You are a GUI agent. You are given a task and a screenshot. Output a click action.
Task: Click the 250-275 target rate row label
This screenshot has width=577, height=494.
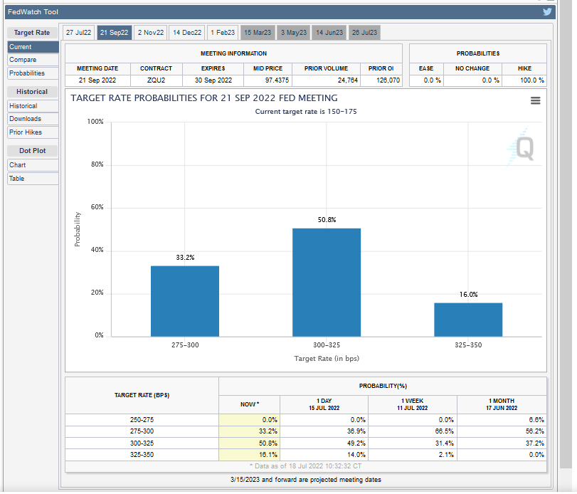[142, 420]
